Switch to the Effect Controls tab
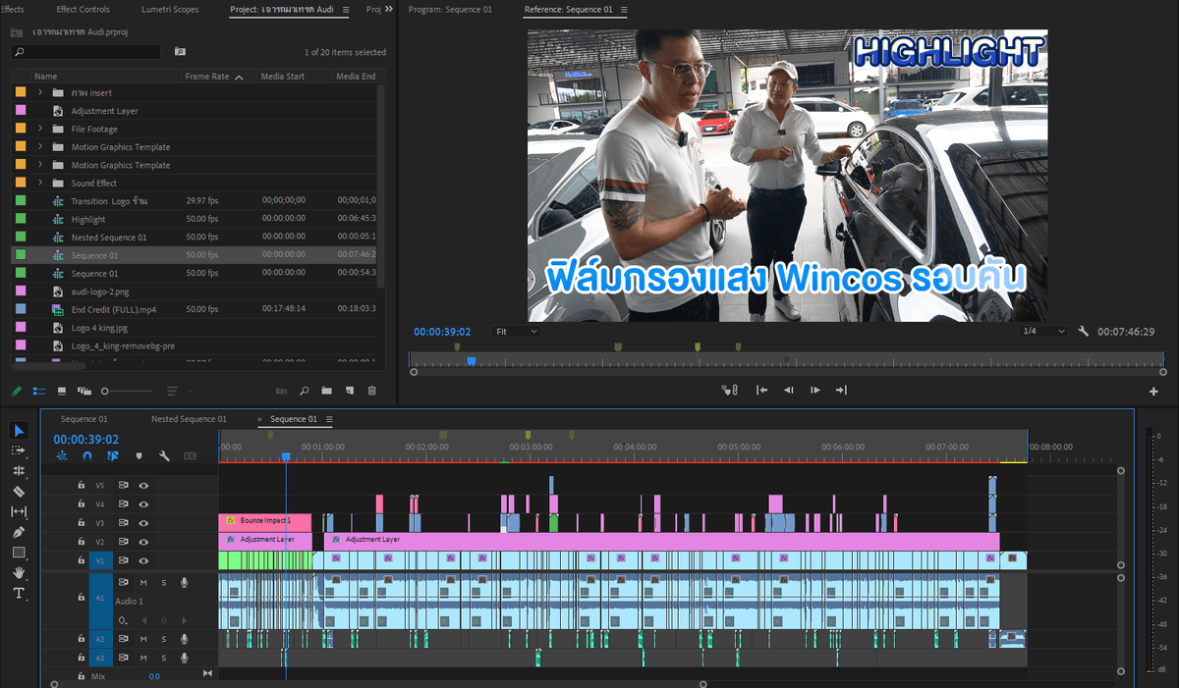The image size is (1179, 688). [84, 10]
